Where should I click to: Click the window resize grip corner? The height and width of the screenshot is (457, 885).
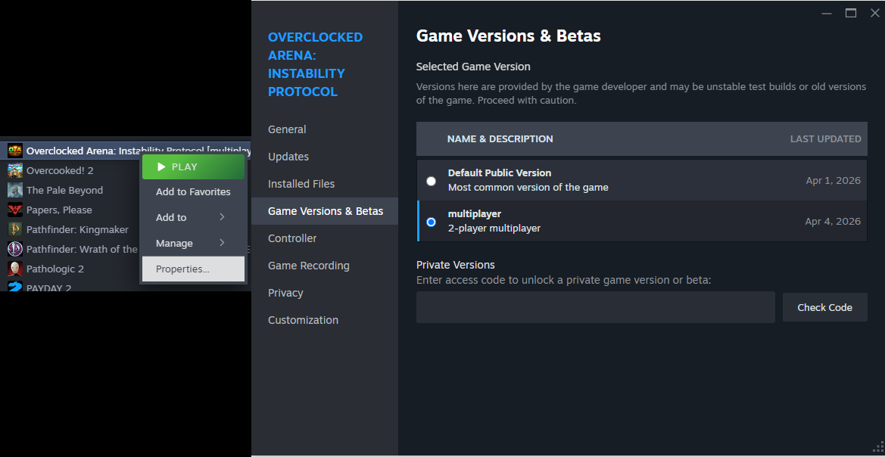pos(879,449)
